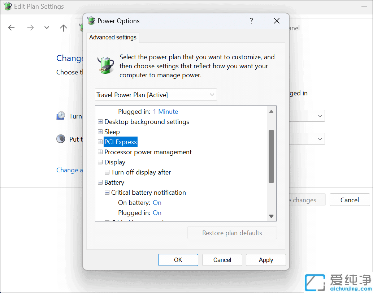373x293 pixels.
Task: Close the Power Options dialog
Action: pyautogui.click(x=277, y=21)
